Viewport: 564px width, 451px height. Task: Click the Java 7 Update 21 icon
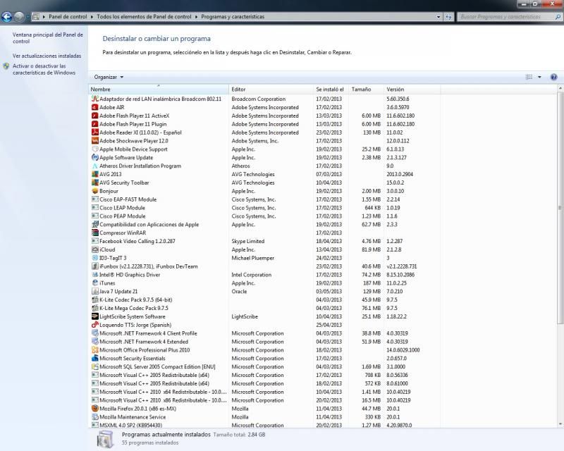(x=95, y=291)
